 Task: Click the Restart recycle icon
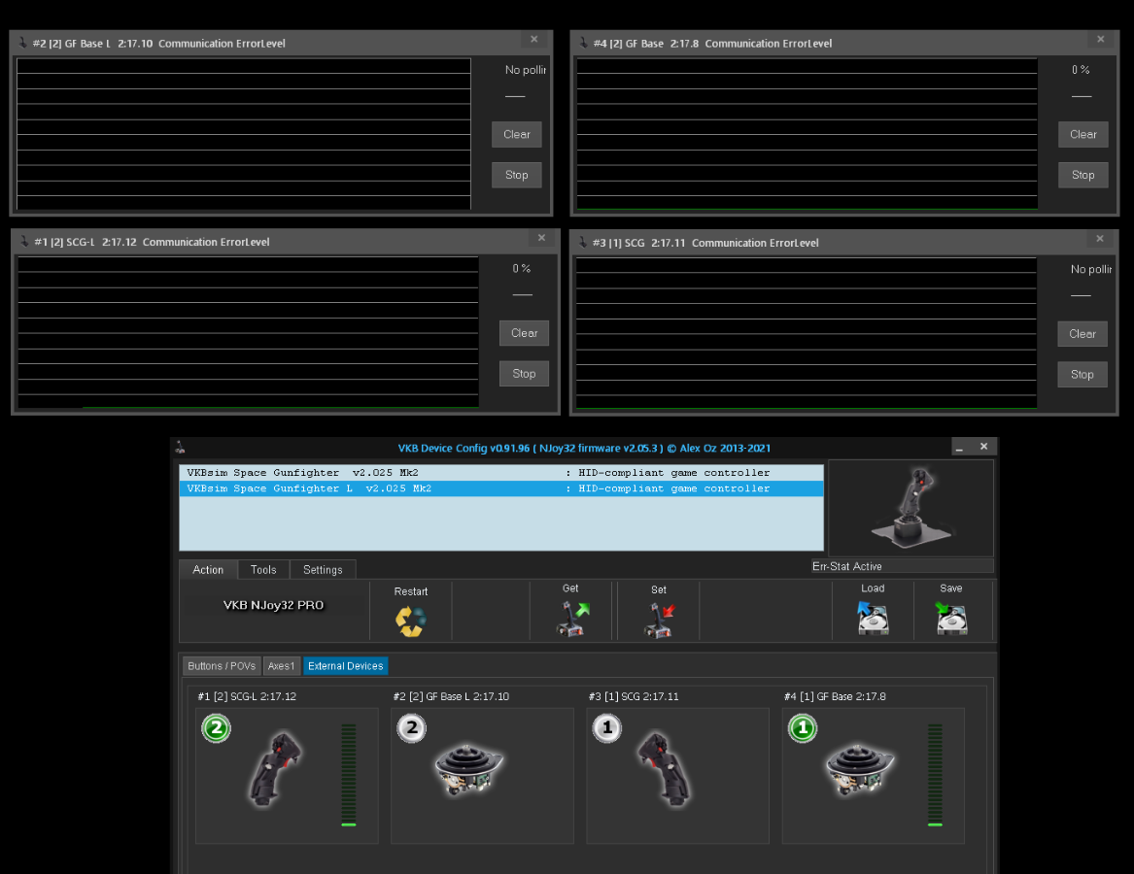tap(410, 621)
